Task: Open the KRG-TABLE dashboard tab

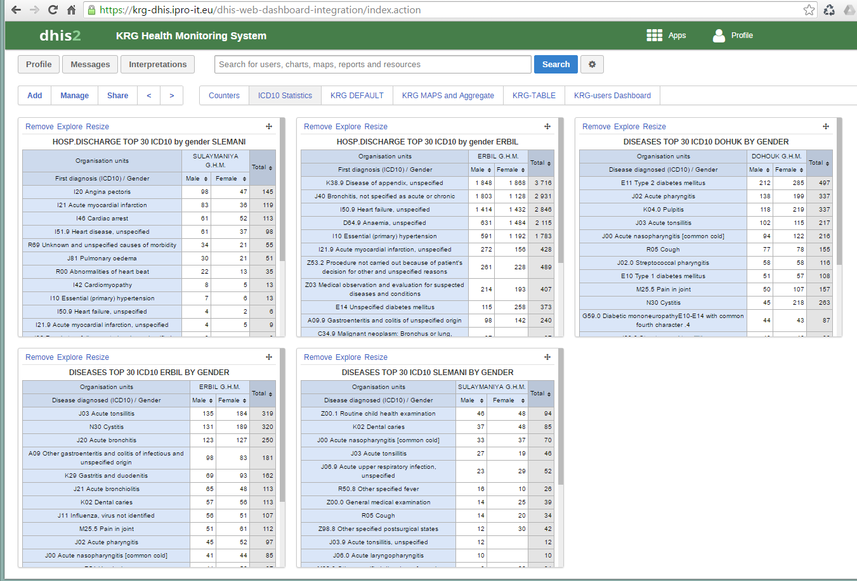Action: (533, 96)
